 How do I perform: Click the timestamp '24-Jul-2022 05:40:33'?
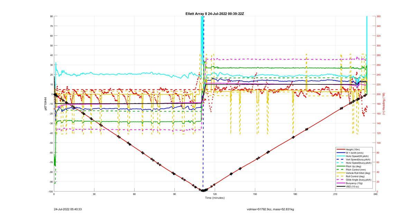pyautogui.click(x=68, y=209)
